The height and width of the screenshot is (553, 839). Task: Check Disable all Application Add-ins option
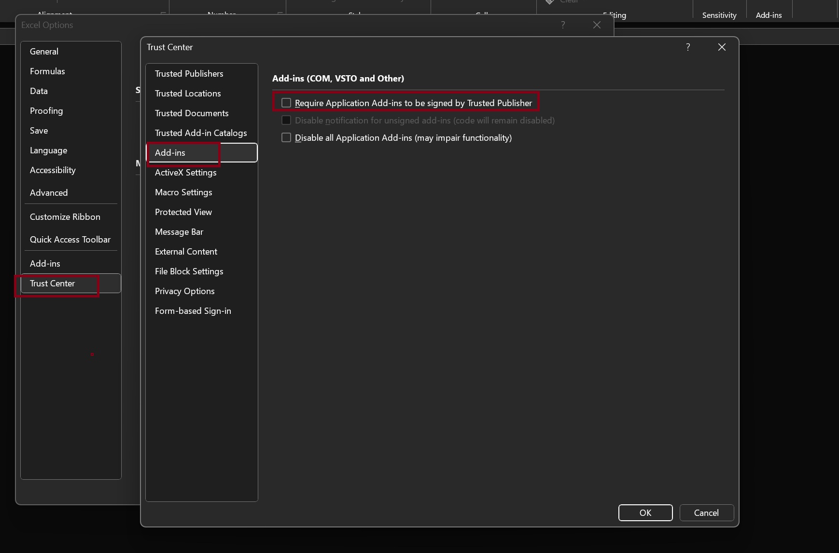[x=286, y=137]
